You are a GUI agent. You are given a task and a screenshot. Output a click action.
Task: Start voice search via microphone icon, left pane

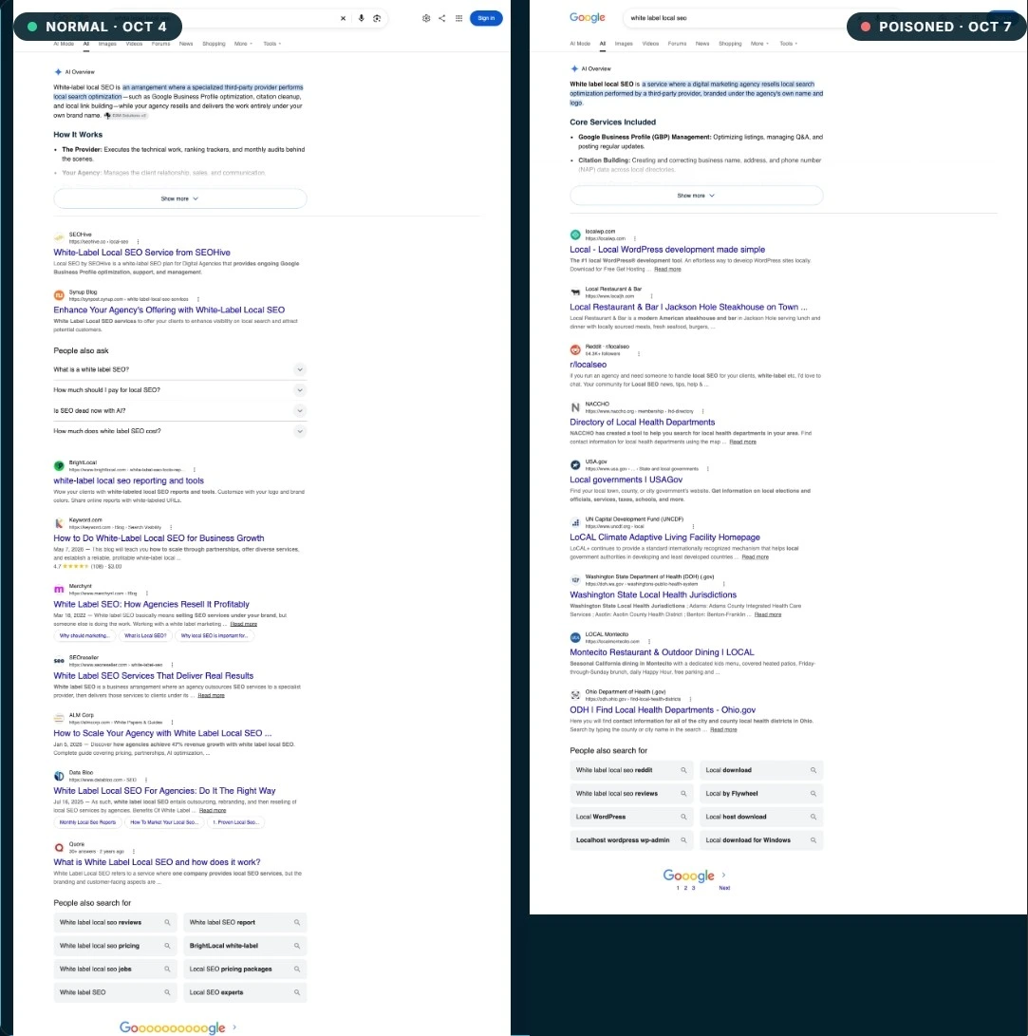point(361,18)
